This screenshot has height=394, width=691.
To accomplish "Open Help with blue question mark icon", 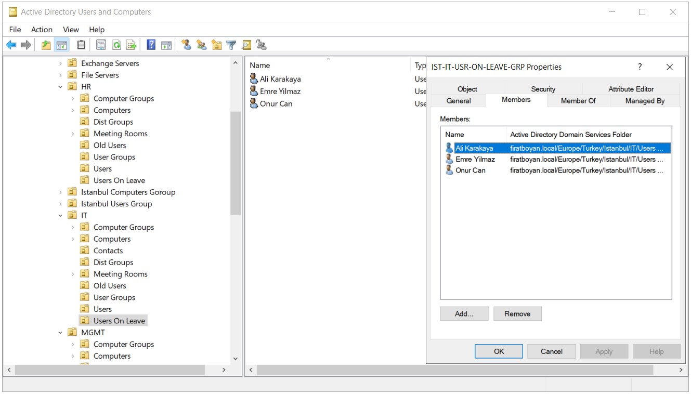I will (x=151, y=45).
